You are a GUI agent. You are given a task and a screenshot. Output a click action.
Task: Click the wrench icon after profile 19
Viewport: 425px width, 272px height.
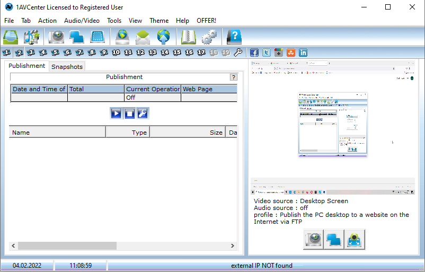[x=238, y=52]
